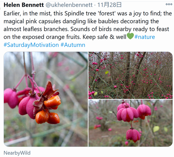This screenshot has height=157, width=174.
Task: Click the pink capsule at left photo edge
Action: (11, 99)
